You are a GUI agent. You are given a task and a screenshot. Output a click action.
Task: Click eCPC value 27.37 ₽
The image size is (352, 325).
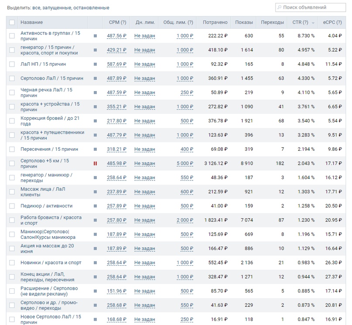(333, 277)
